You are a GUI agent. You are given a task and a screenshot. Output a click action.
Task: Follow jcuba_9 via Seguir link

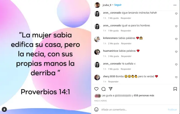118,5
